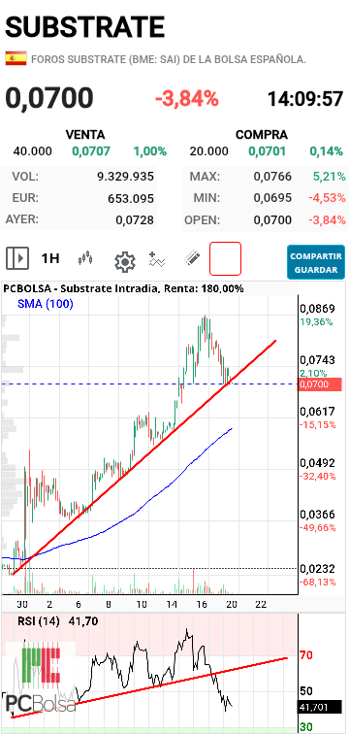Click the 5,21% MAX percentage
Viewport: 349px width, 734px height.
330,177
